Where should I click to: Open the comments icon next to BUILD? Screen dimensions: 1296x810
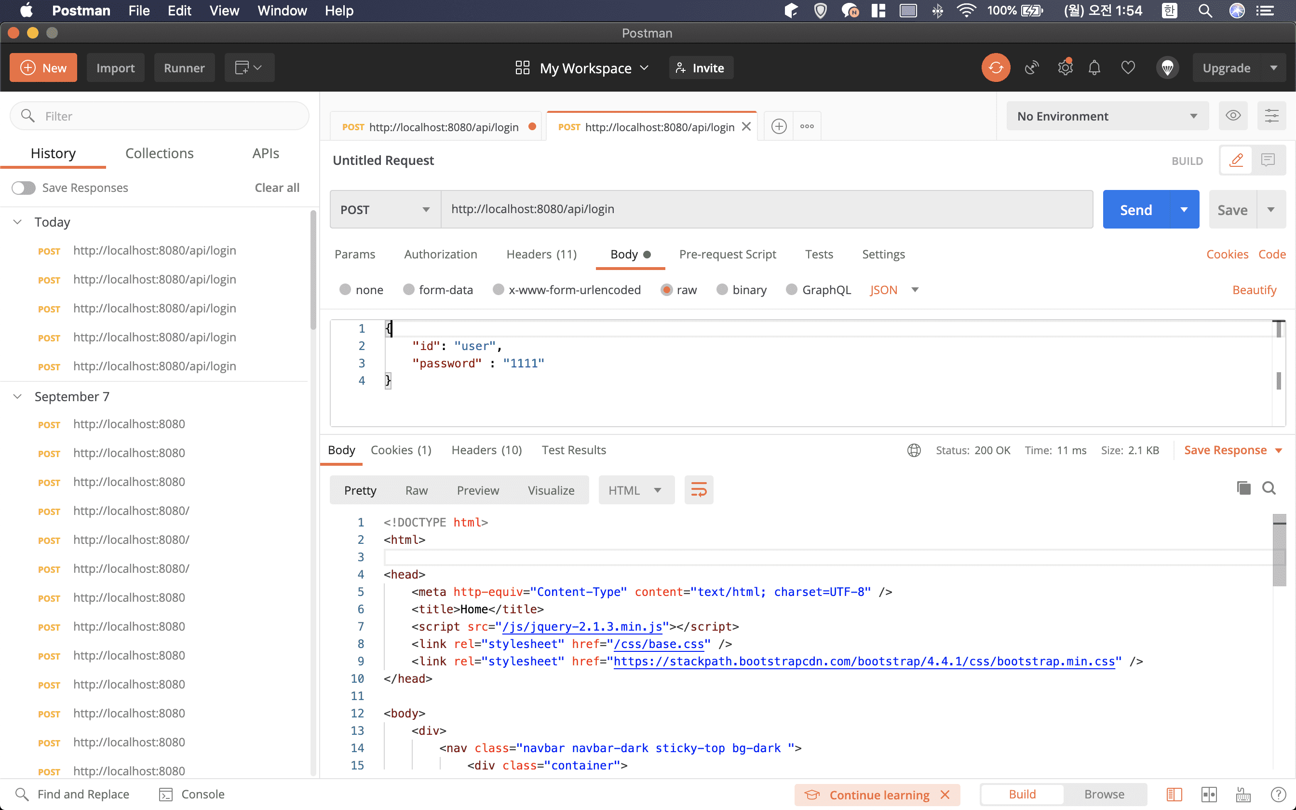click(x=1268, y=160)
